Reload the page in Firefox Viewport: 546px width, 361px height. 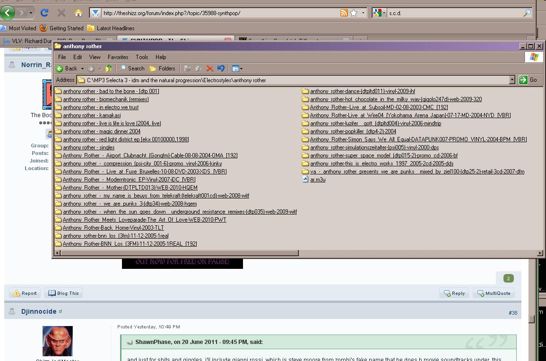[x=44, y=13]
